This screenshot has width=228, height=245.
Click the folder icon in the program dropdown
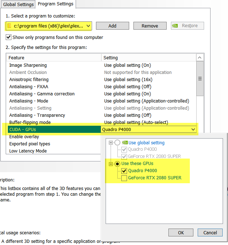pos(10,26)
